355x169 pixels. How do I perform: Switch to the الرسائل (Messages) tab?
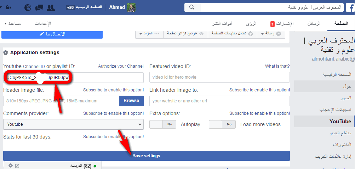[314, 23]
